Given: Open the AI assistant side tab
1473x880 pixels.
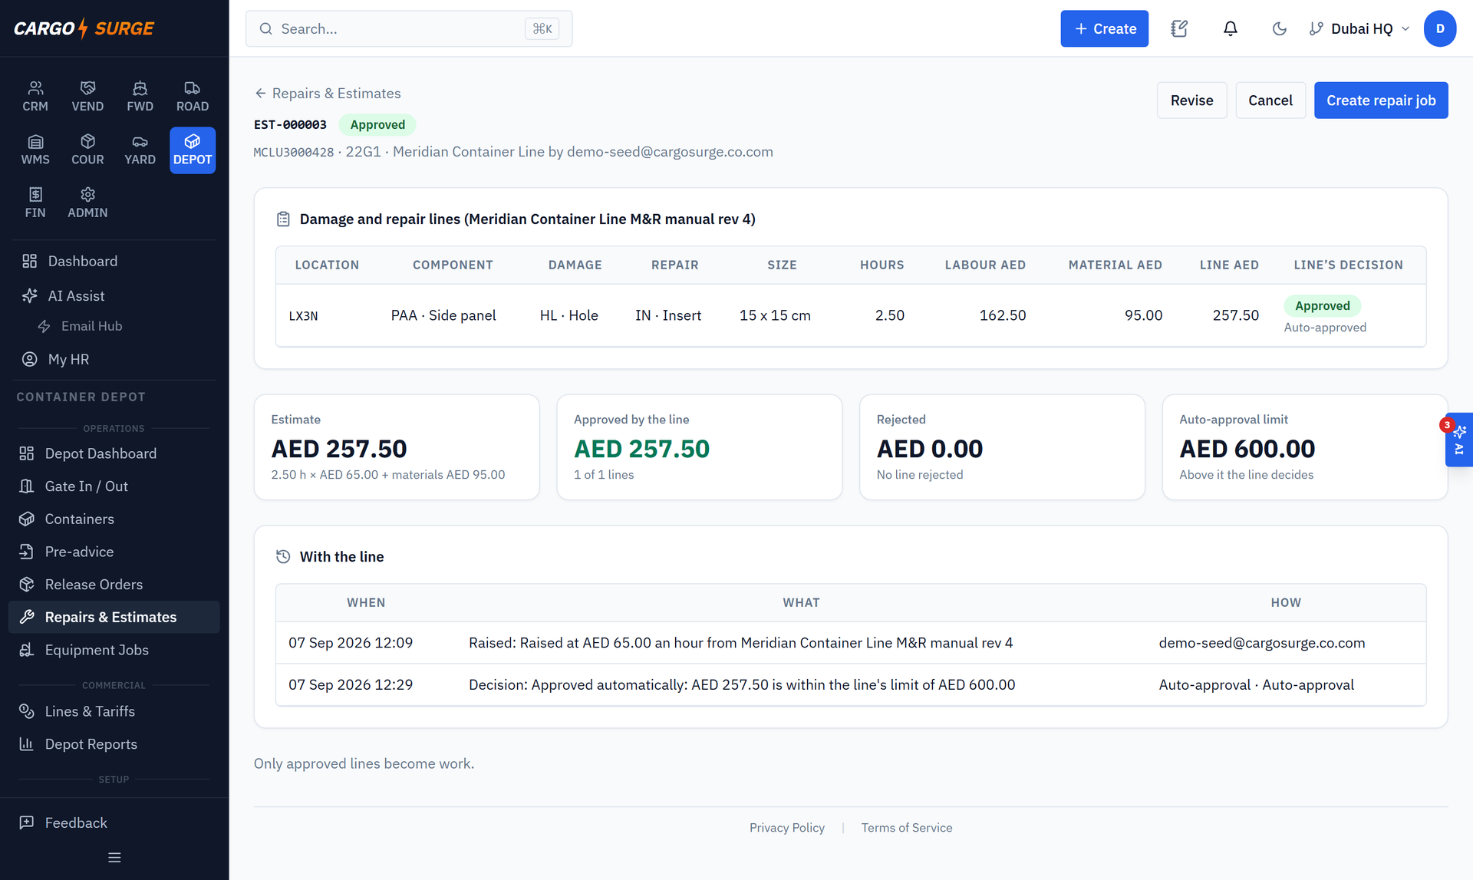Looking at the screenshot, I should pos(1459,440).
